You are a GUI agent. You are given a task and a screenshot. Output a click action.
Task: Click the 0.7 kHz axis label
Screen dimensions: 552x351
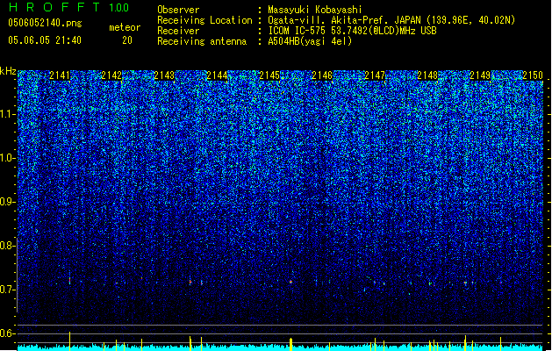(x=8, y=290)
